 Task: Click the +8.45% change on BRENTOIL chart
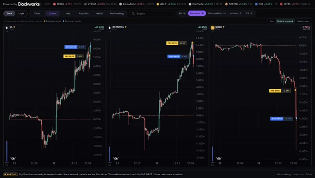(202, 27)
